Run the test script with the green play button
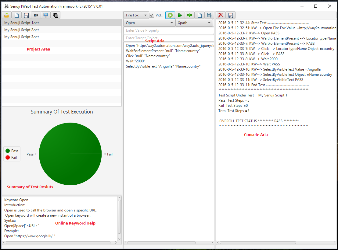Screen dimensions: 338x251 pos(170,15)
